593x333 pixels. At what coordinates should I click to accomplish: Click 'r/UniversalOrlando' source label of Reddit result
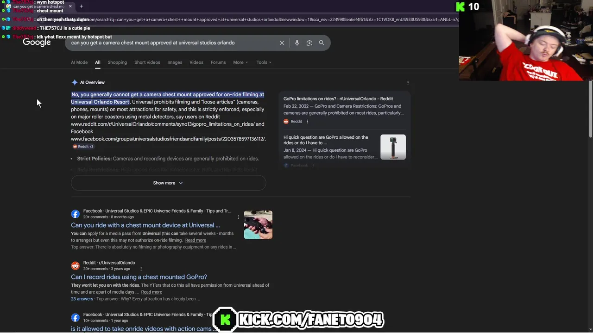(x=117, y=263)
